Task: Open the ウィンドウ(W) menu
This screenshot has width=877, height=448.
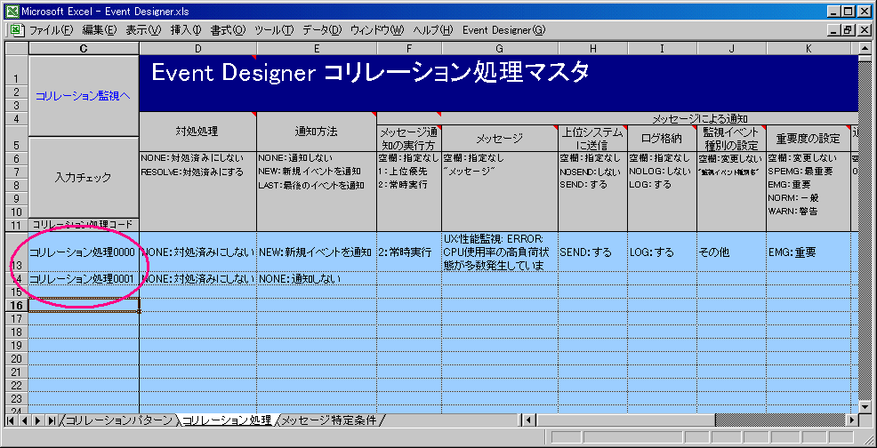Action: click(x=377, y=29)
